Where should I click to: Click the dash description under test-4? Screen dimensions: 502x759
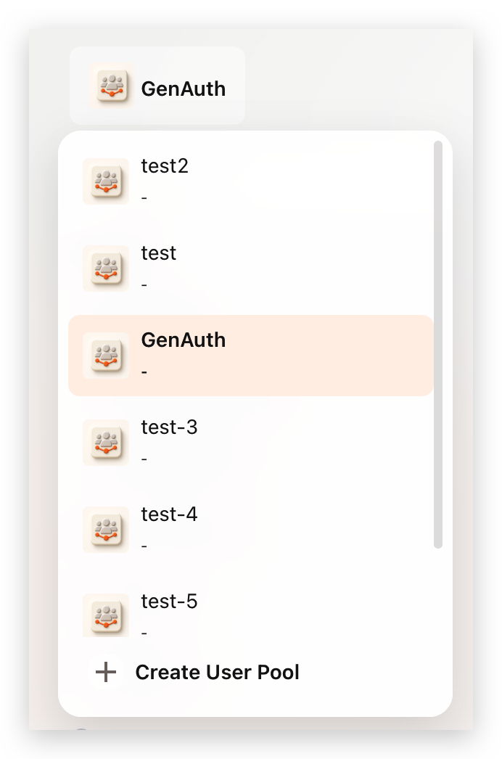144,546
